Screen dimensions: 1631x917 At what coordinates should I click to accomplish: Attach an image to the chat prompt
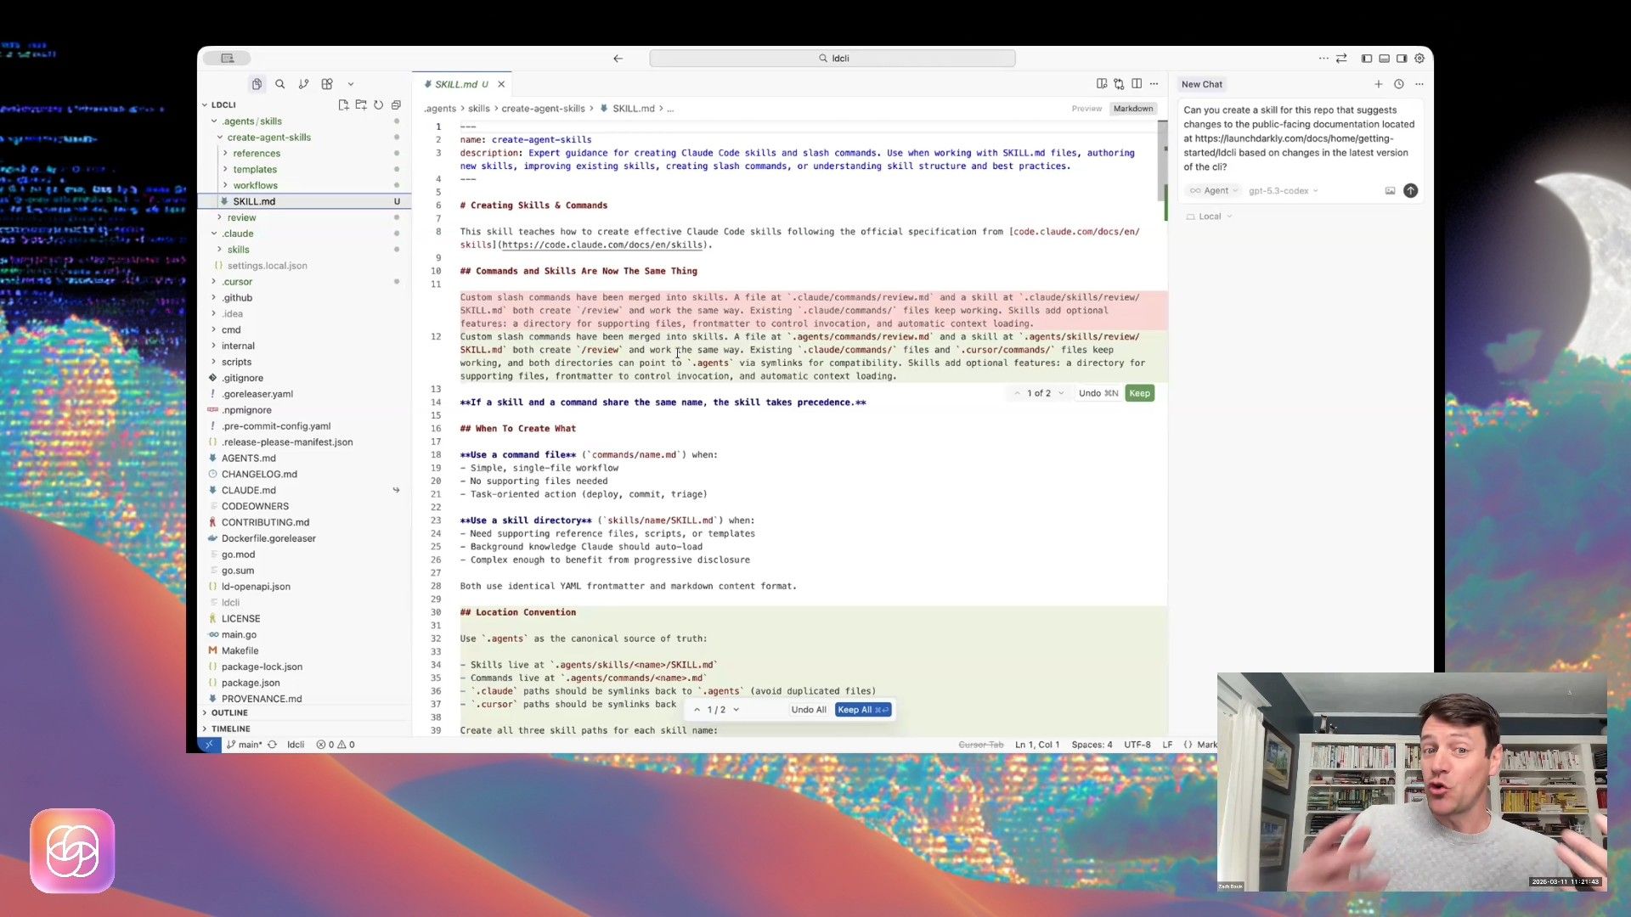click(1390, 191)
